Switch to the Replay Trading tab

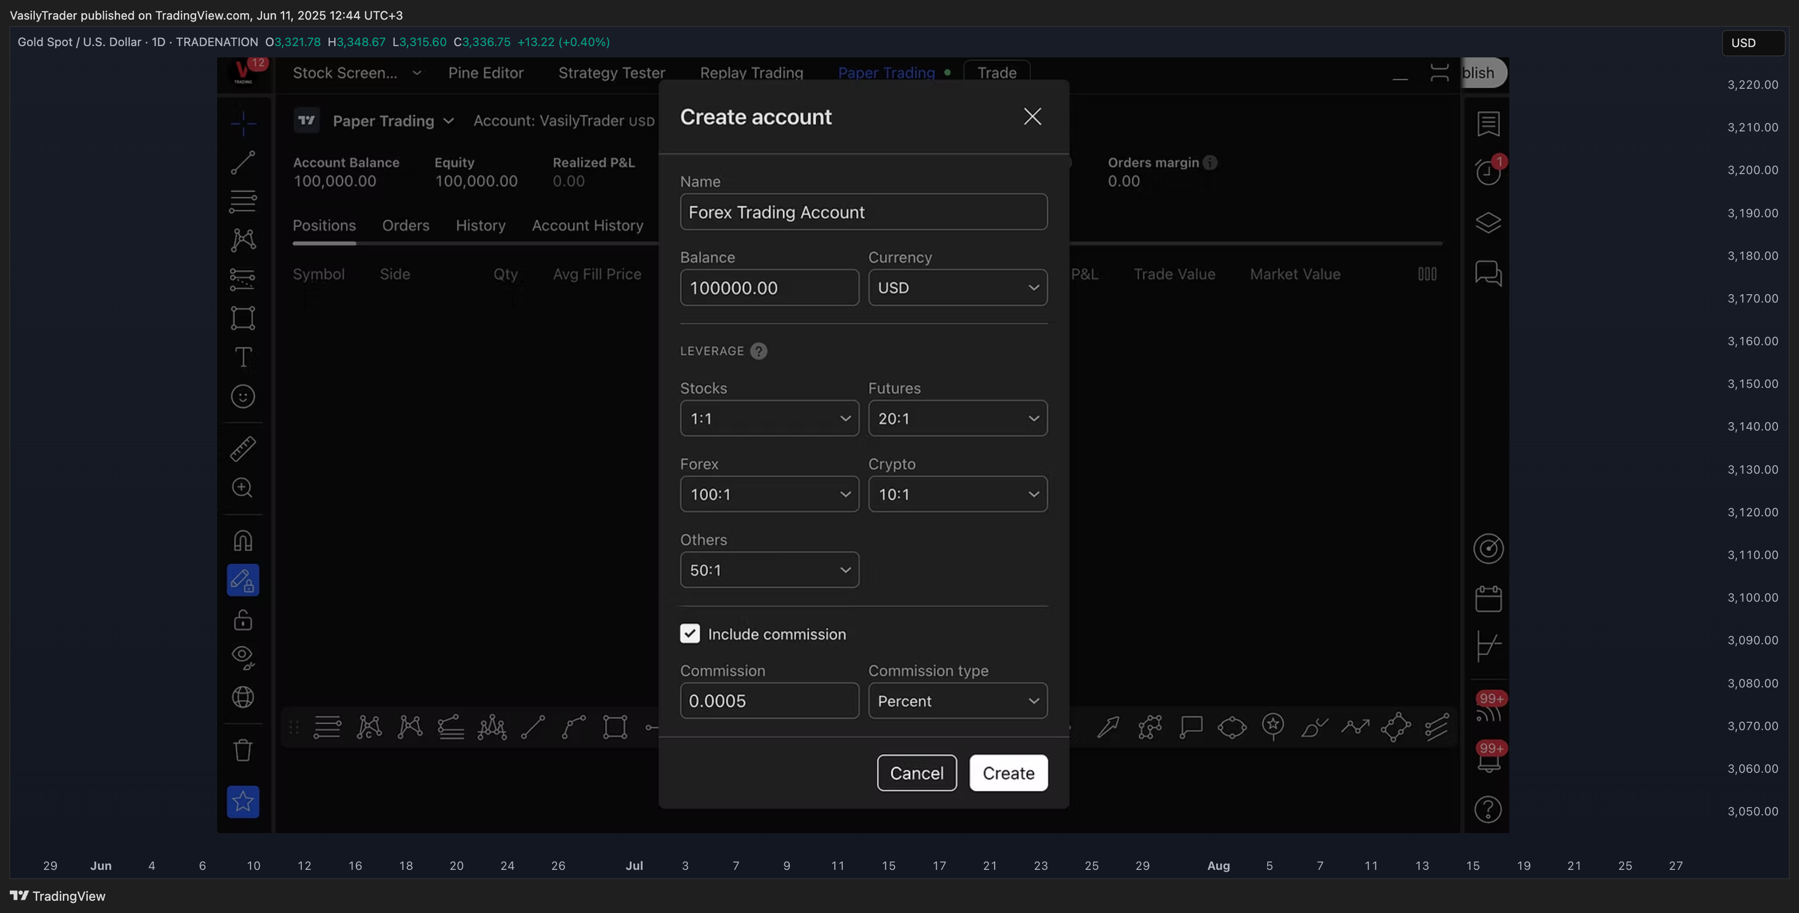[751, 73]
